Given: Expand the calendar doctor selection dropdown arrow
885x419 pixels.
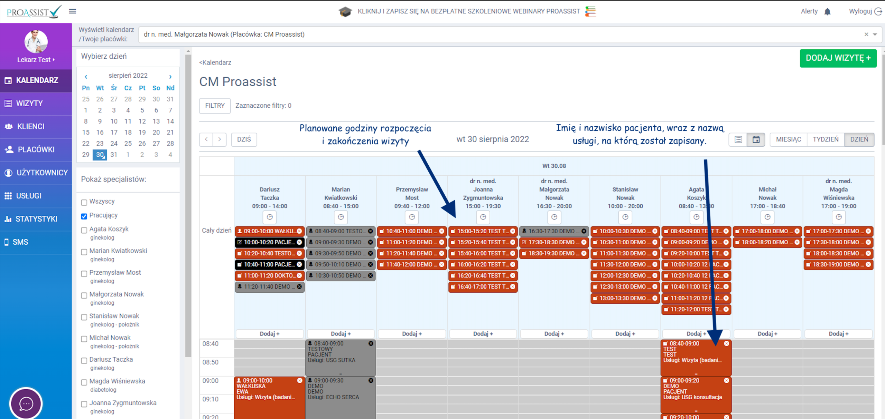Looking at the screenshot, I should [875, 34].
